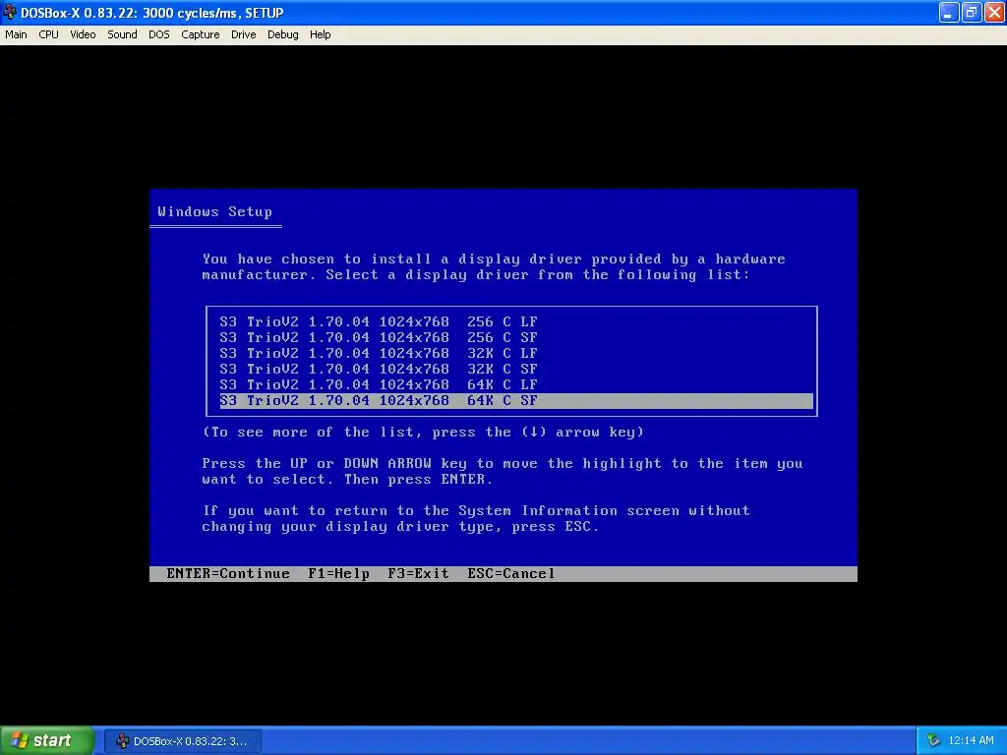The width and height of the screenshot is (1007, 755).
Task: Restore down the DOSBox-X window
Action: 972,12
